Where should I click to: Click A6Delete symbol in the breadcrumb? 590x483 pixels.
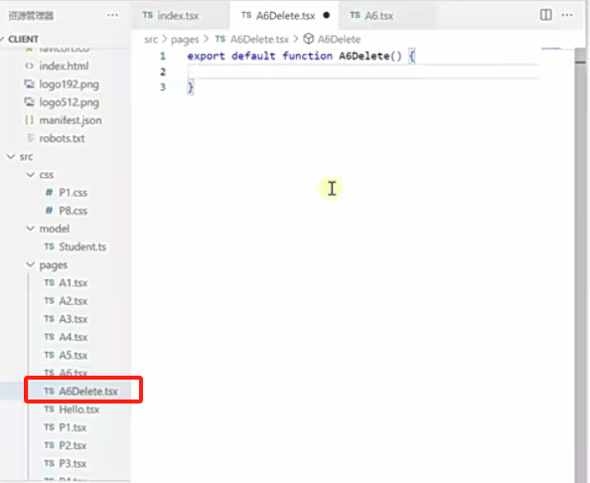coord(339,39)
